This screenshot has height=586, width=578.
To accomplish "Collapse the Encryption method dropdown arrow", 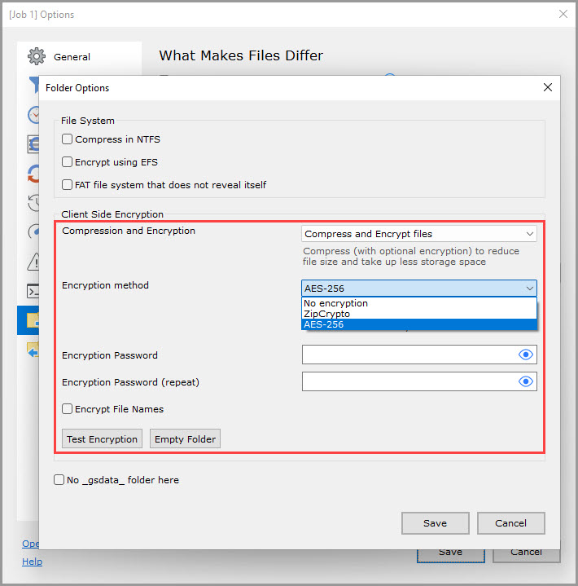I will point(530,289).
